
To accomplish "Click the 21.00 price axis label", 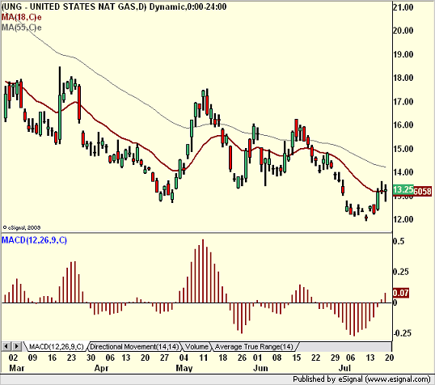I will click(403, 7).
